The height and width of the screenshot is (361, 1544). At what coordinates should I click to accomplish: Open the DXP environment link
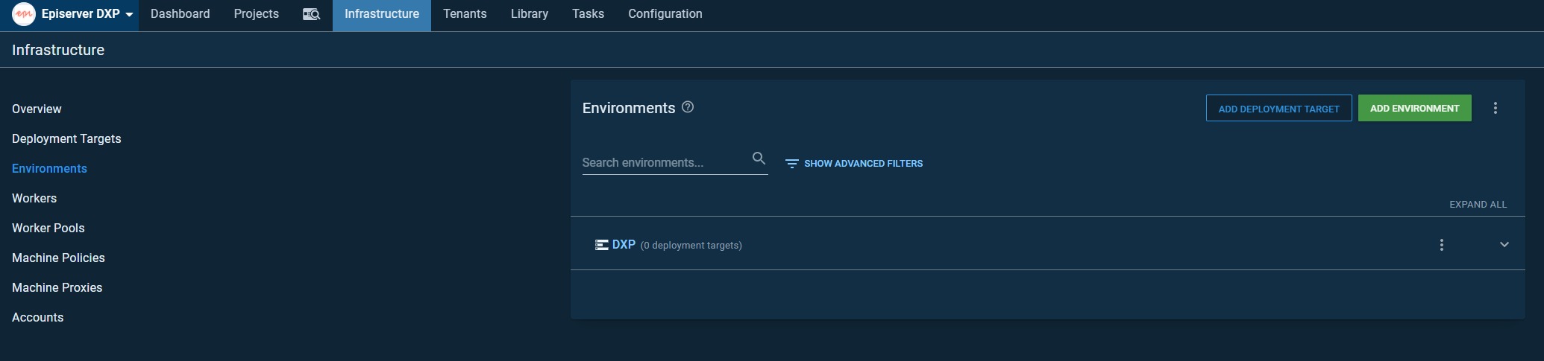(x=624, y=245)
